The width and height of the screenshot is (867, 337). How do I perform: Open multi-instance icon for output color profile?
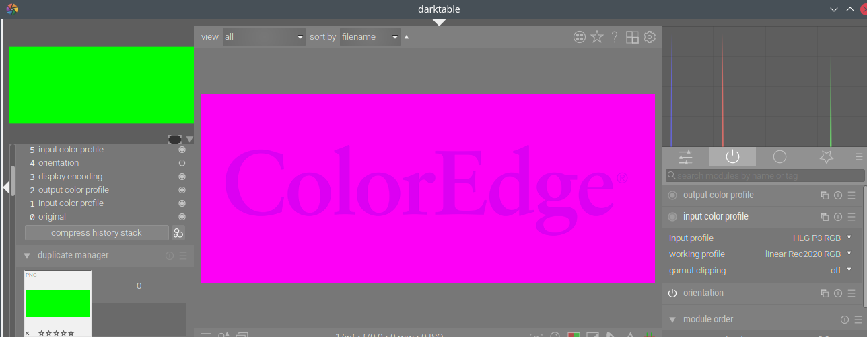[825, 195]
